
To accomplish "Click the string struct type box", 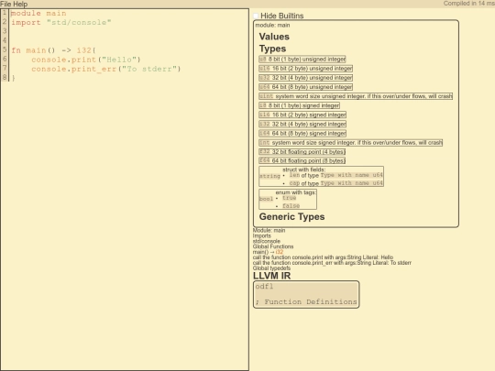I will pos(321,177).
